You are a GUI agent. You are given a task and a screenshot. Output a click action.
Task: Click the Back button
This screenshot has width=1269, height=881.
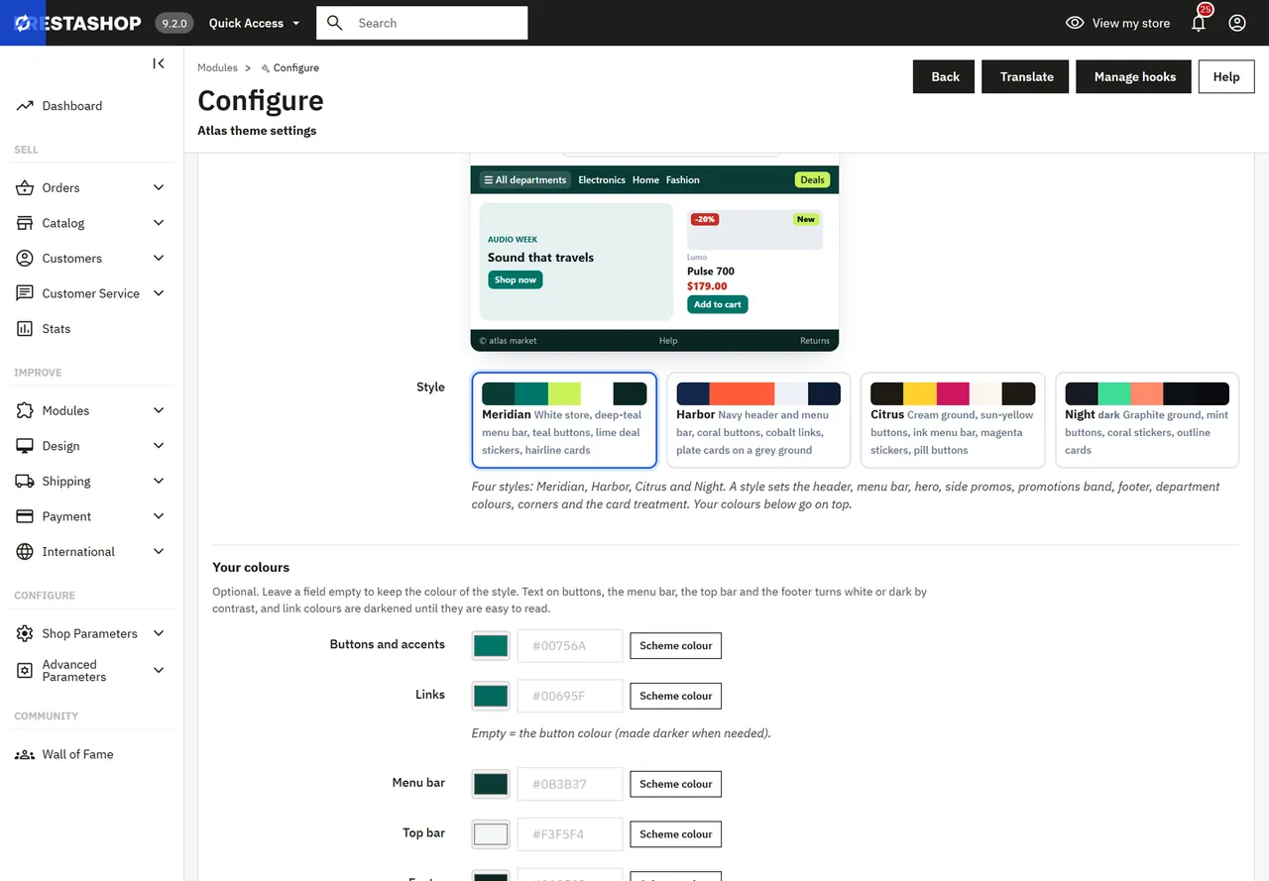[x=945, y=76]
